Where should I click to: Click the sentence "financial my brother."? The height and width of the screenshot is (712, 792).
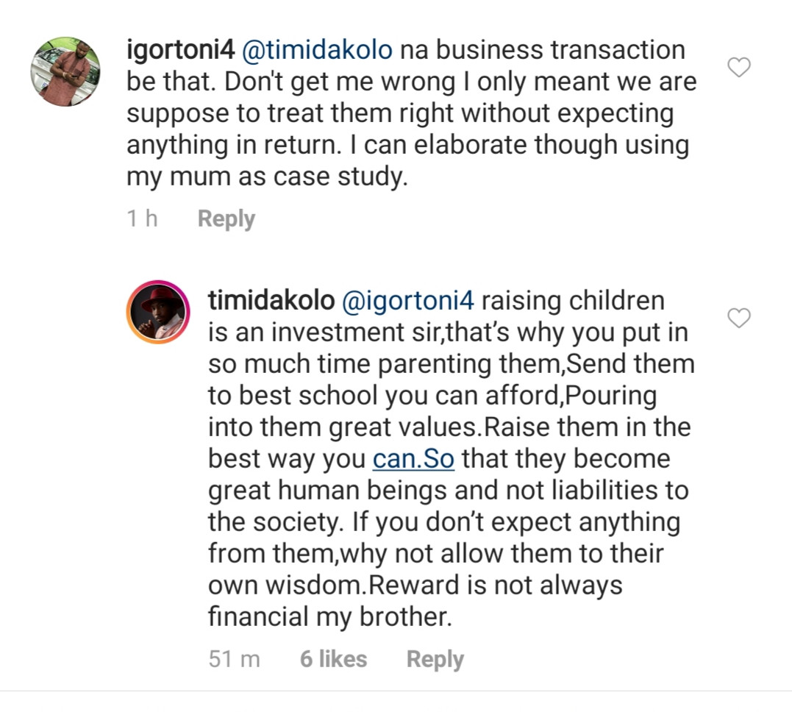(329, 616)
